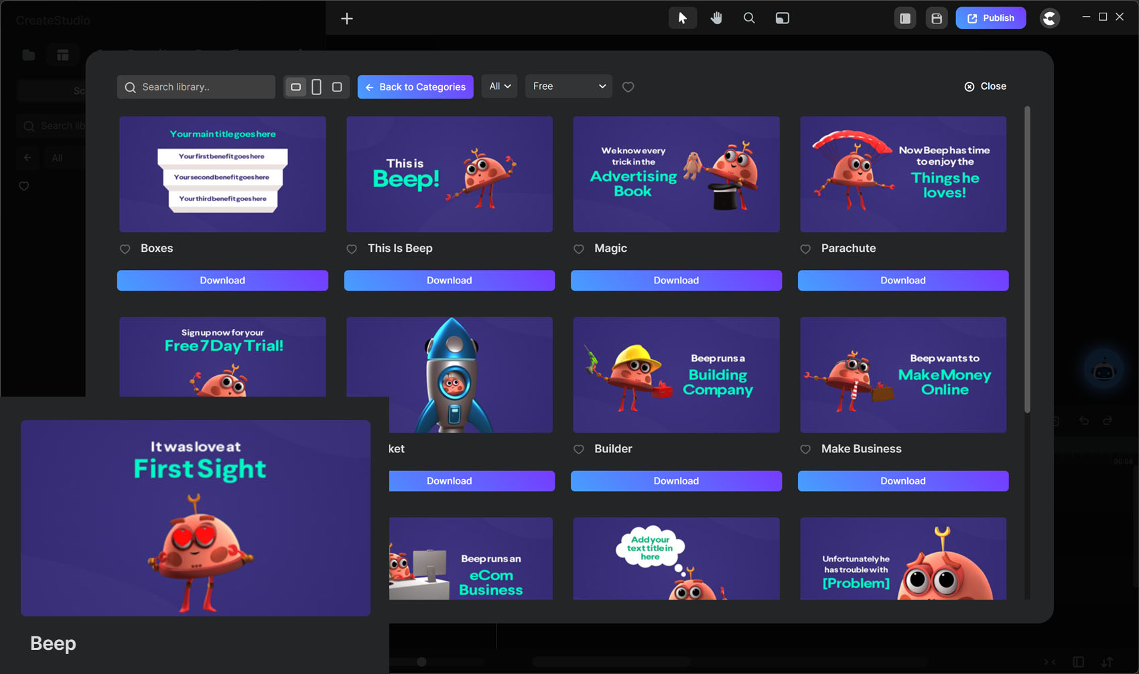Screen dimensions: 1139x674
Task: Open the Free pricing filter dropdown
Action: (568, 86)
